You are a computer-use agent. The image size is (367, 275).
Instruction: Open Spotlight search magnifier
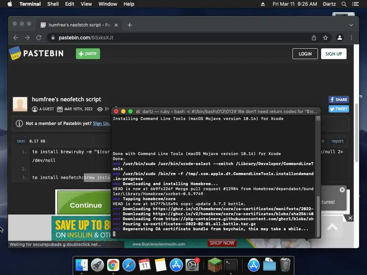click(x=344, y=4)
